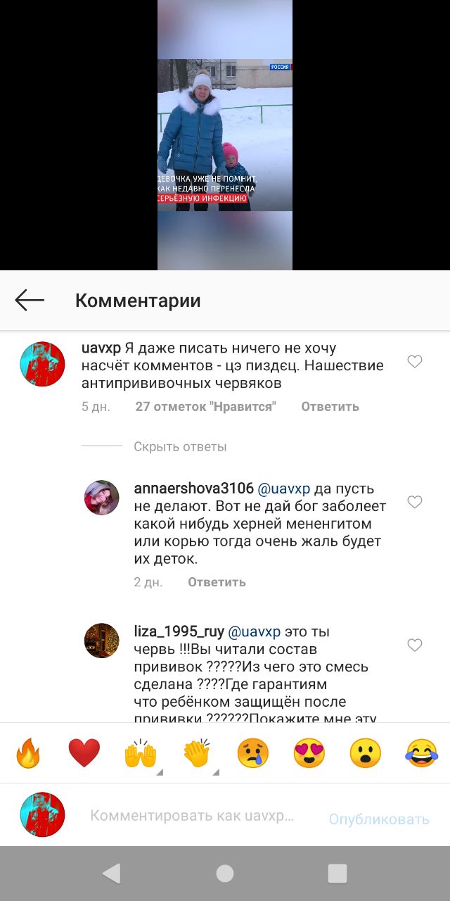The width and height of the screenshot is (450, 901).
Task: Tap the back arrow next to Комментарии
Action: pos(30,301)
